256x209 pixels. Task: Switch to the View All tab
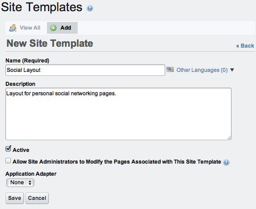tap(25, 28)
